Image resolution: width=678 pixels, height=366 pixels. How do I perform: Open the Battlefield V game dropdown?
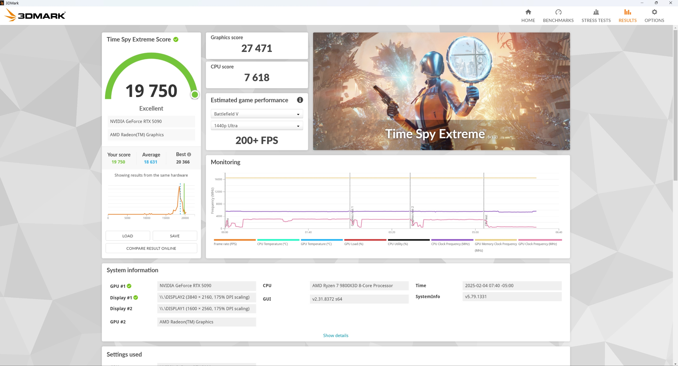tap(257, 114)
